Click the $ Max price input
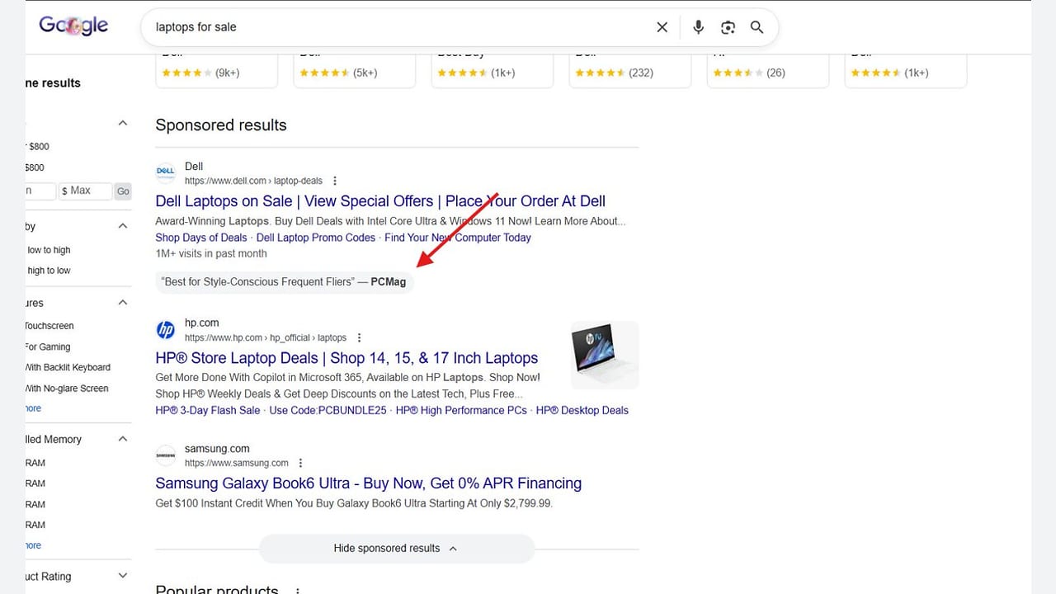The height and width of the screenshot is (594, 1056). pyautogui.click(x=85, y=191)
